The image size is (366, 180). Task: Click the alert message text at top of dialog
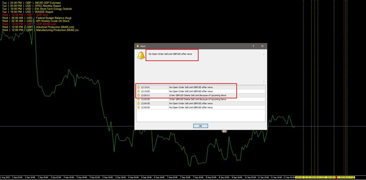pyautogui.click(x=173, y=54)
